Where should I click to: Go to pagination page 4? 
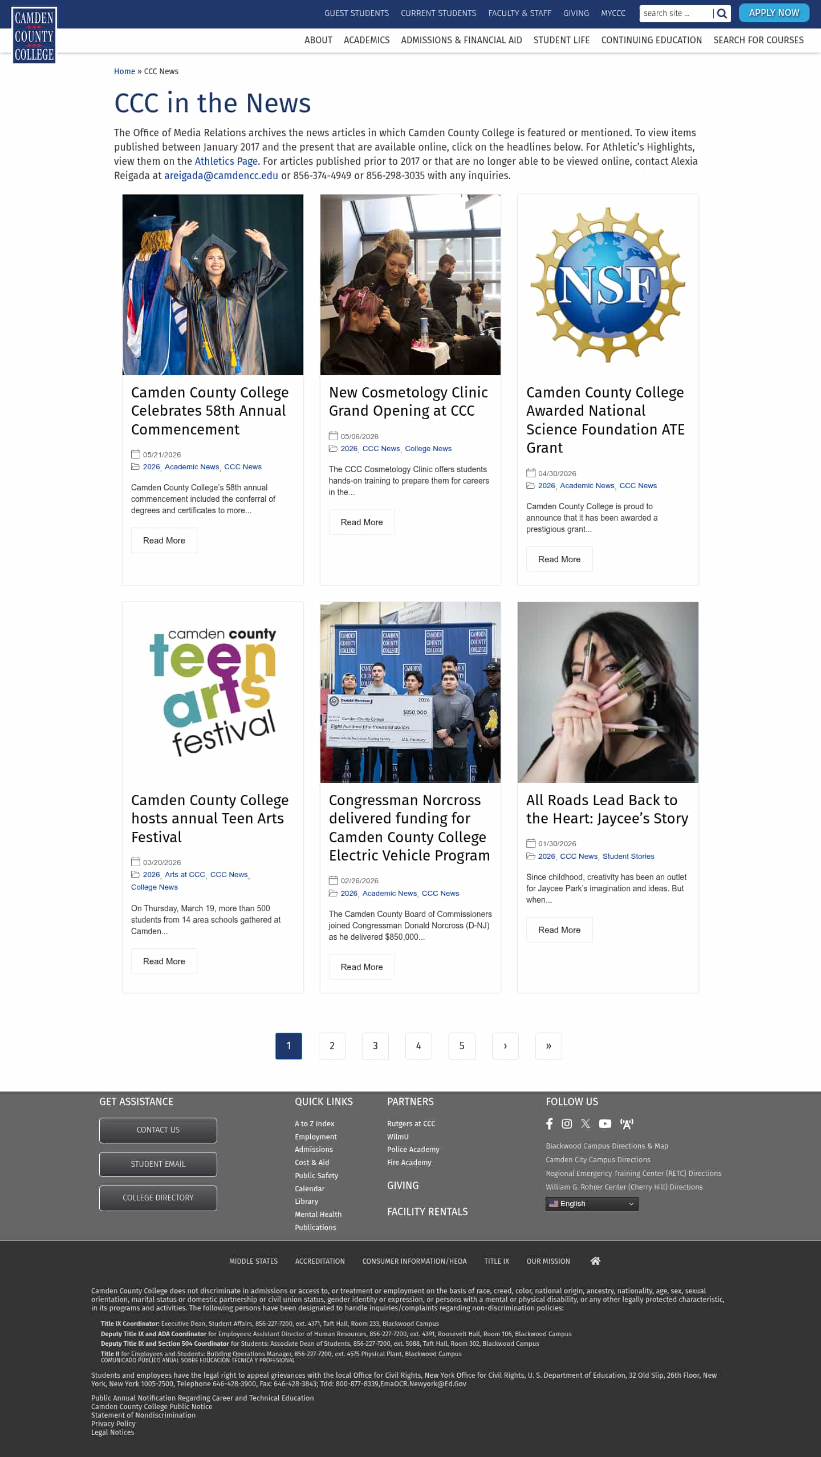pyautogui.click(x=418, y=1046)
